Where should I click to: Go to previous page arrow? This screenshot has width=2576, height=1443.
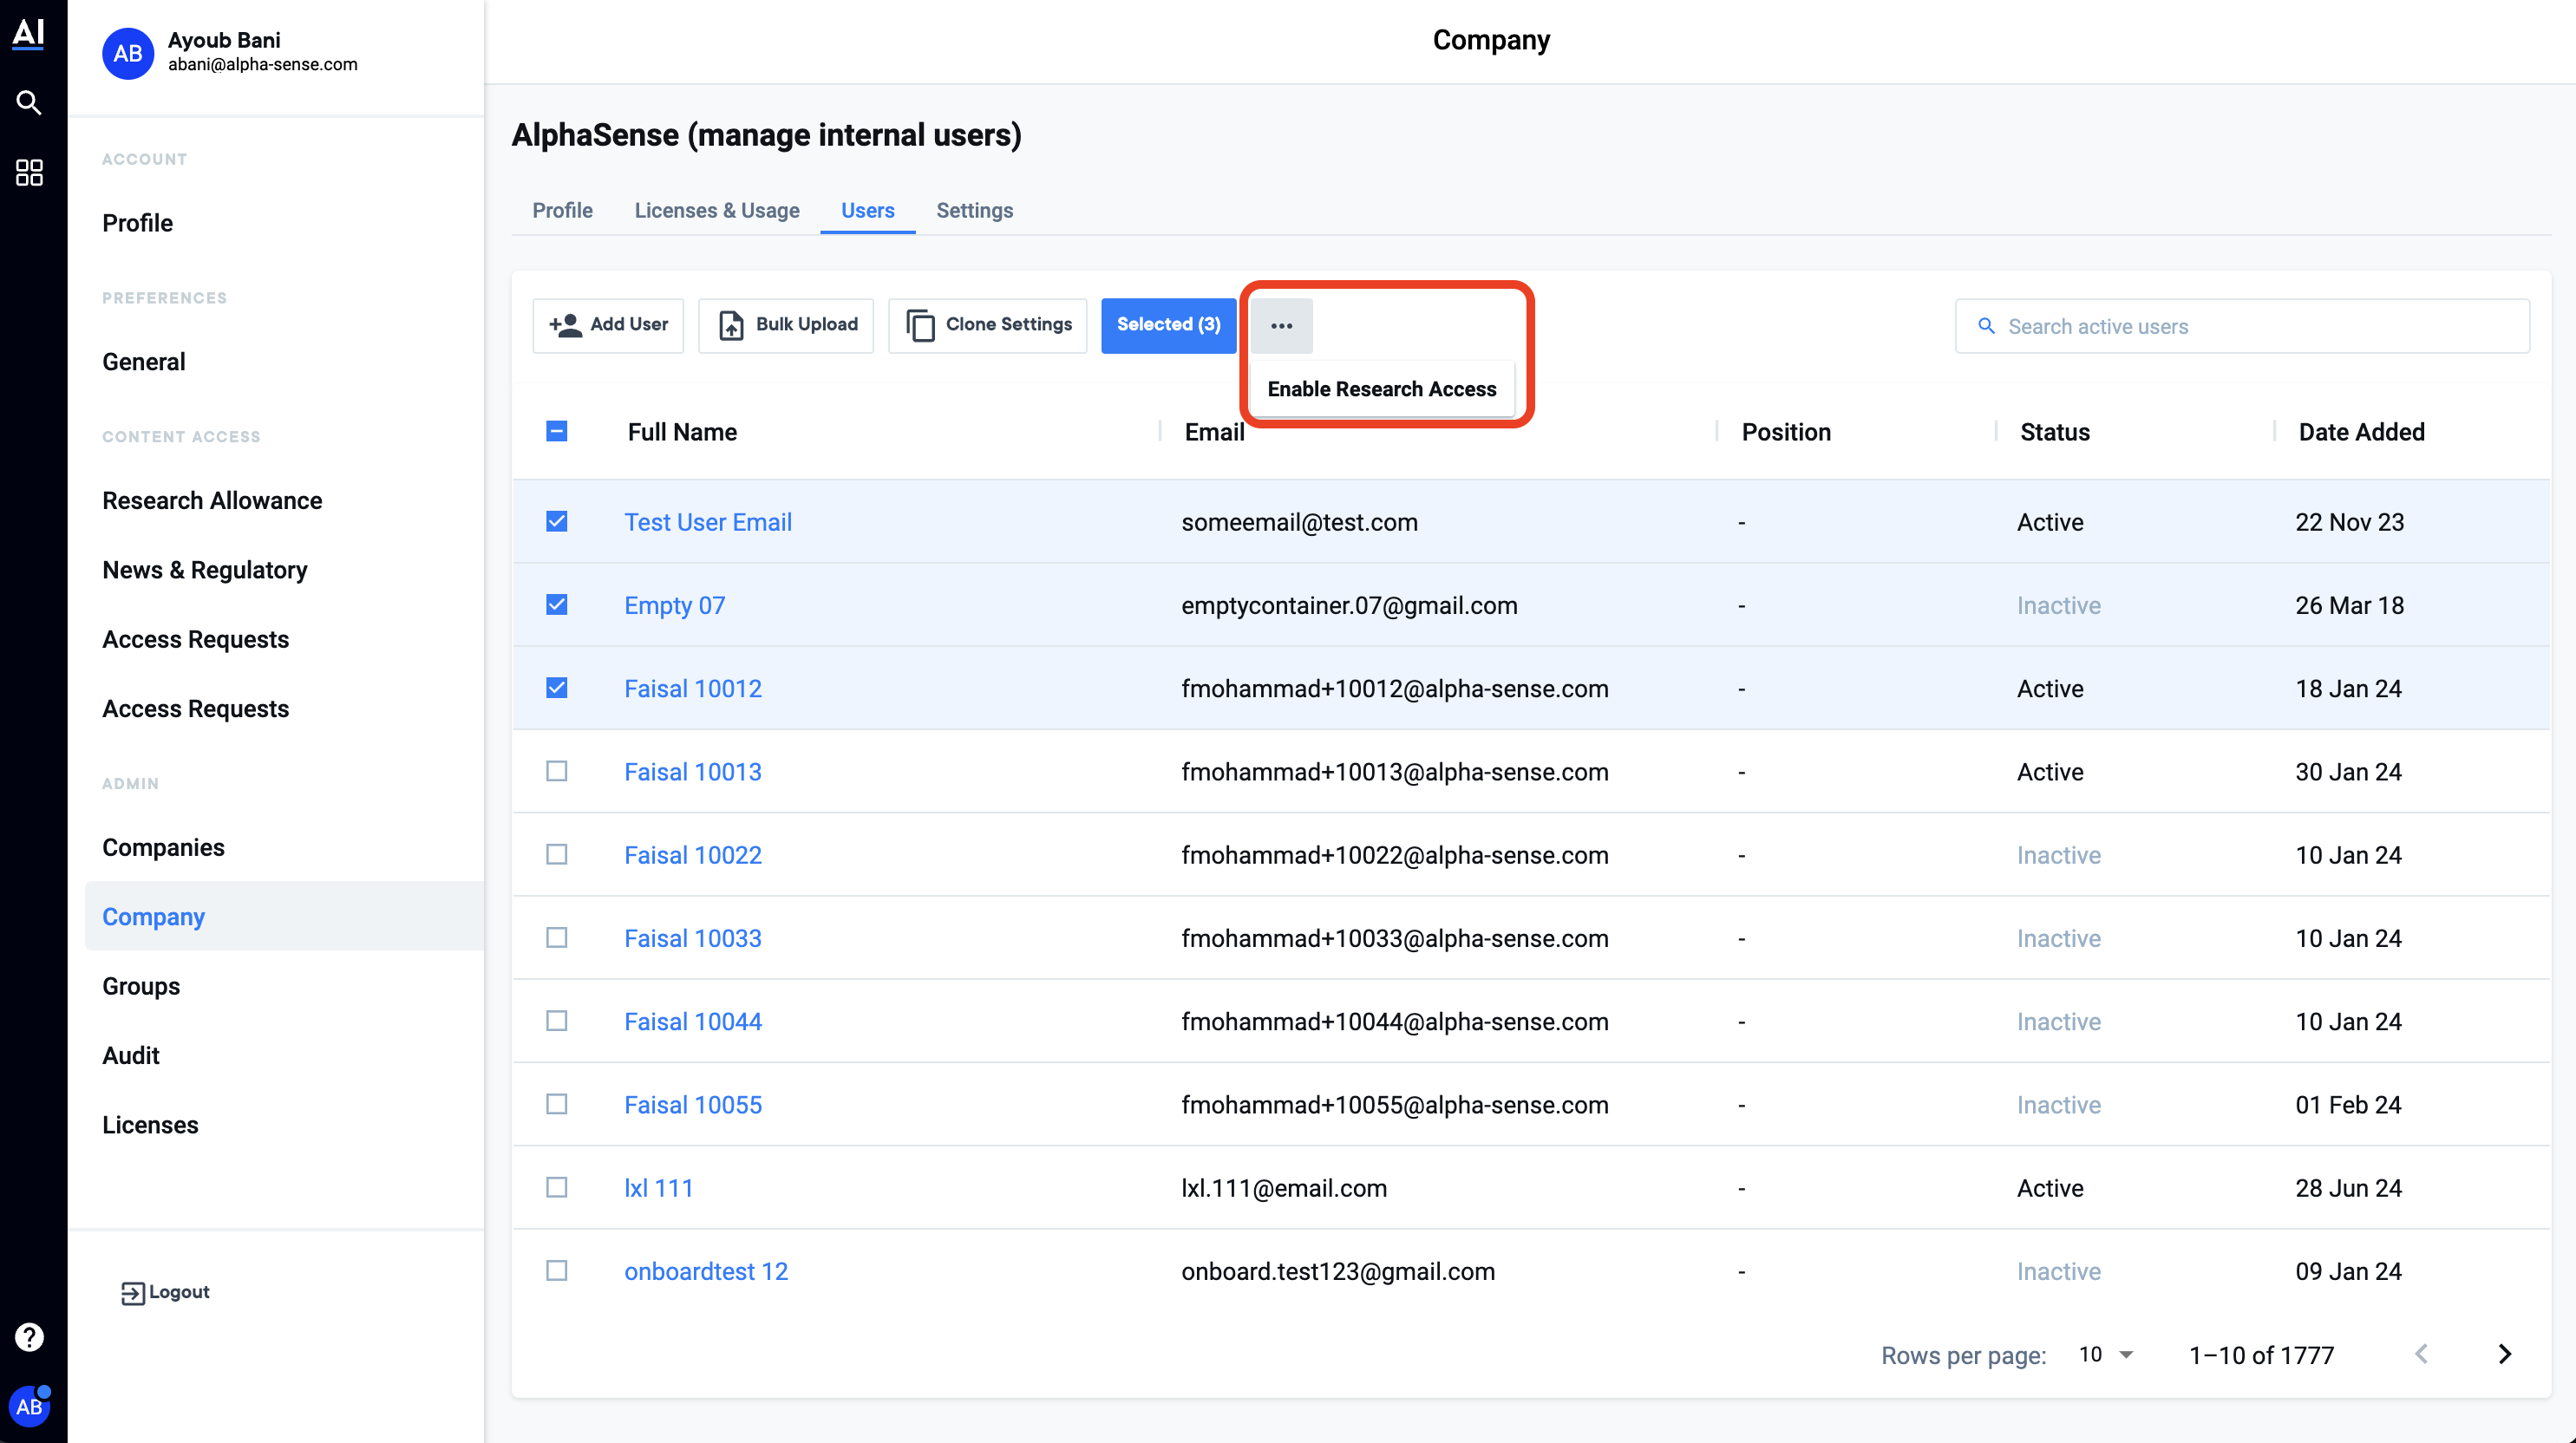2421,1354
